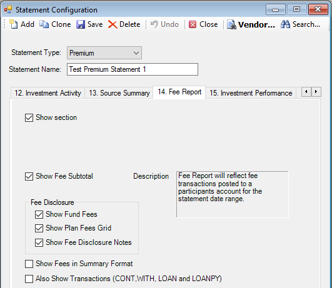Viewport: 332px width, 288px height.
Task: Open the 15. Investment Performance tab
Action: (x=251, y=93)
